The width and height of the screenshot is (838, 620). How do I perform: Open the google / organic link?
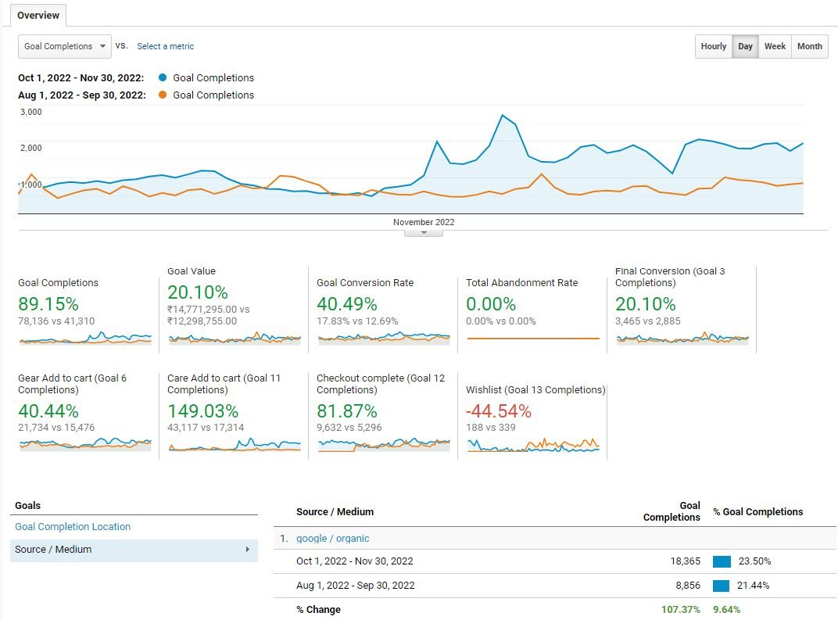333,538
